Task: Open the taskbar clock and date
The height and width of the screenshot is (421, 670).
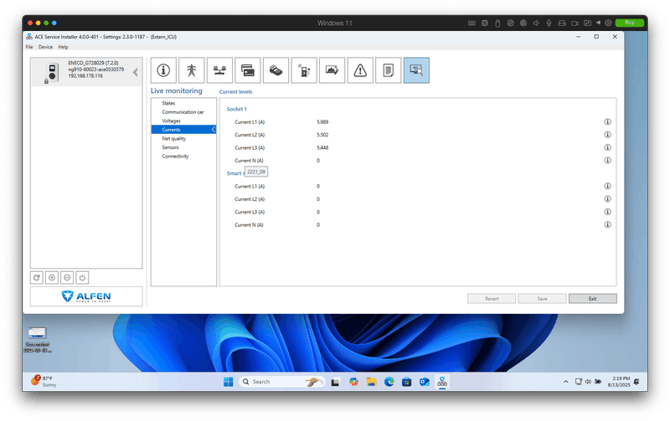Action: [619, 382]
